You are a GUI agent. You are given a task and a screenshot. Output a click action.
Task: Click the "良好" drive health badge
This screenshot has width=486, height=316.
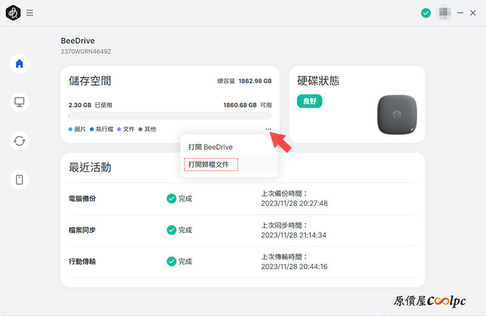[309, 101]
